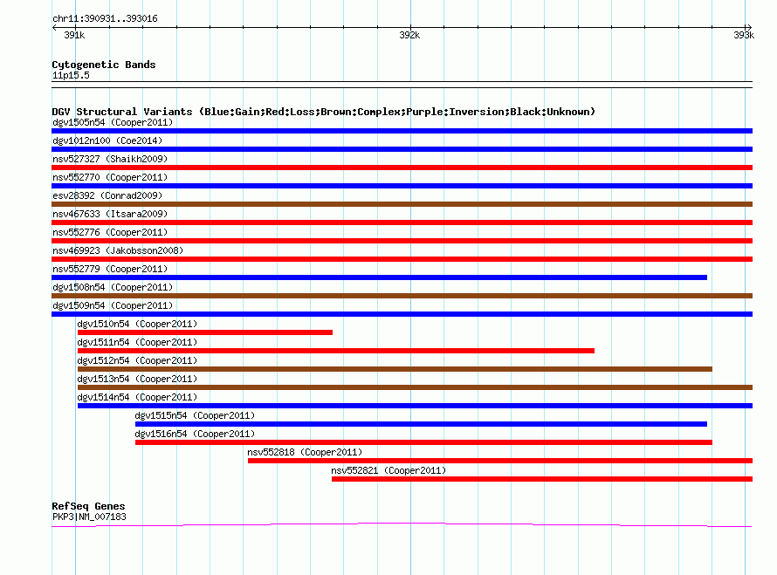Click the dgv1511n54 (Cooper2011) label

point(137,342)
